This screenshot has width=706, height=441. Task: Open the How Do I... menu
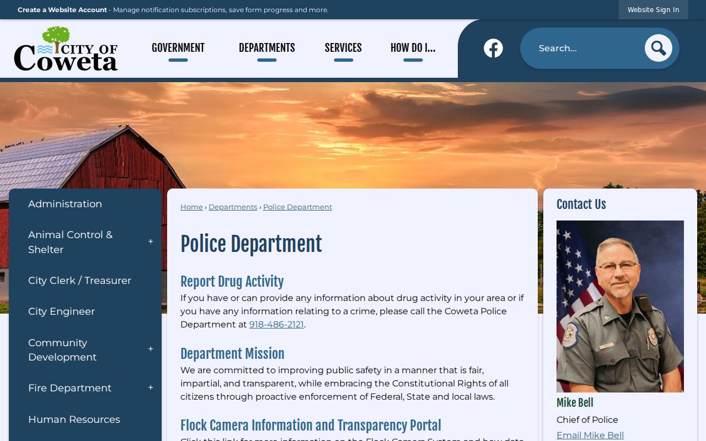click(413, 48)
